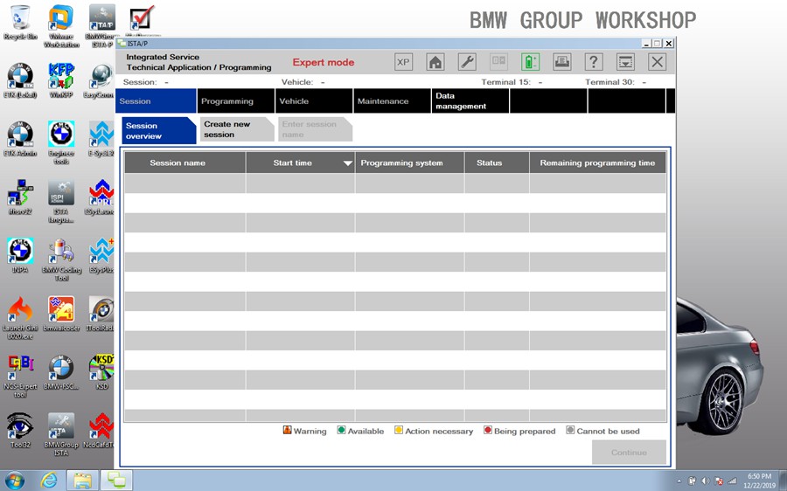Click the green Available legend indicator

(x=341, y=430)
